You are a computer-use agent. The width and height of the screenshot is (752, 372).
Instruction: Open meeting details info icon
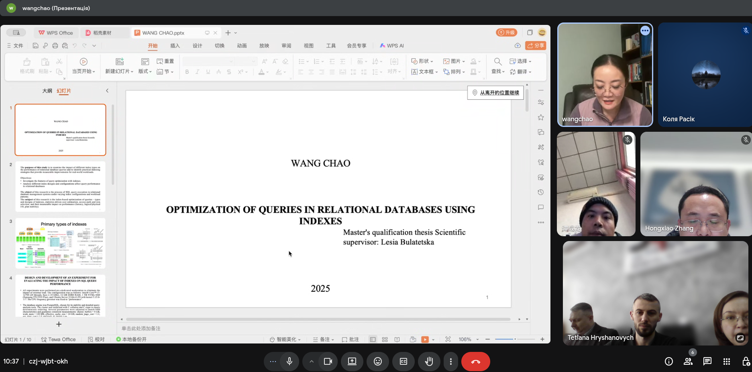click(x=669, y=362)
